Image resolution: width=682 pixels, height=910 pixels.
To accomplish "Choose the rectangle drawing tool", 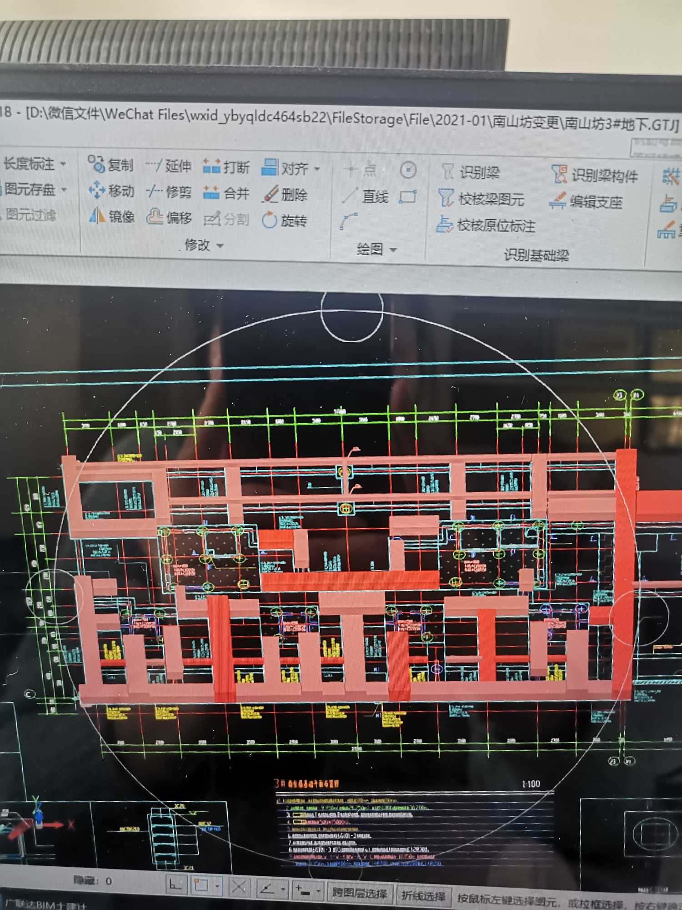I will pos(408,197).
